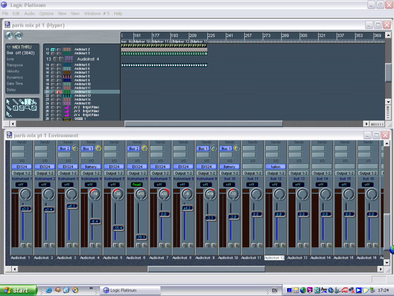Click the Bus 2 send knob on Instrument 3
The width and height of the screenshot is (394, 296).
pyautogui.click(x=75, y=148)
